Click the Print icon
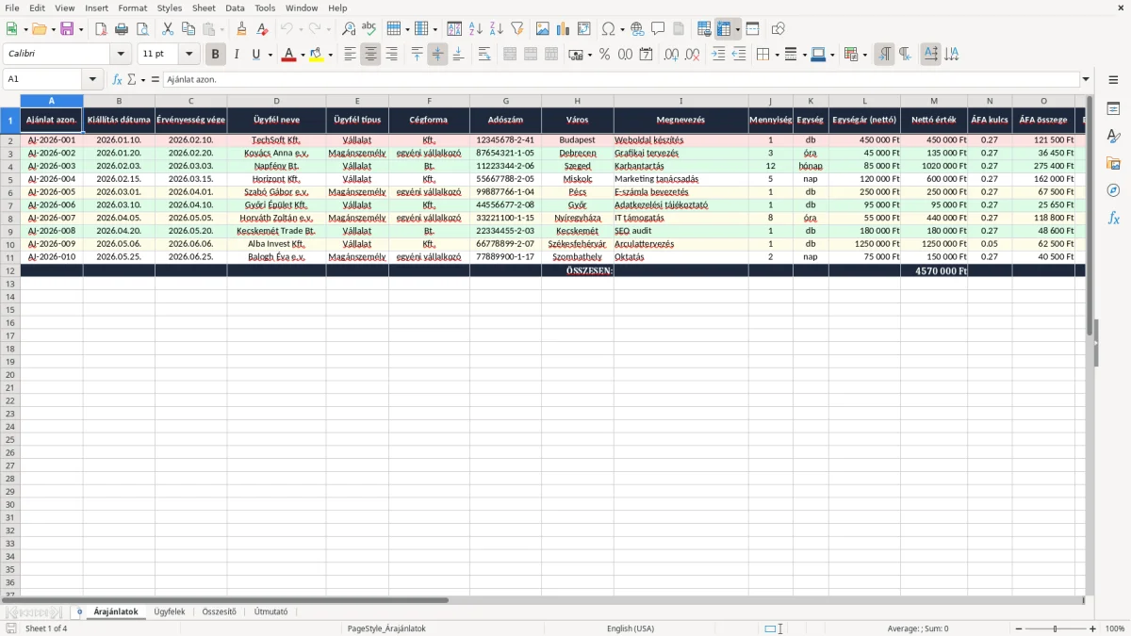The image size is (1131, 636). click(122, 29)
